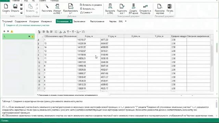Click cell with value 14218.57
This screenshot has height=123, width=219.
click(x=89, y=40)
